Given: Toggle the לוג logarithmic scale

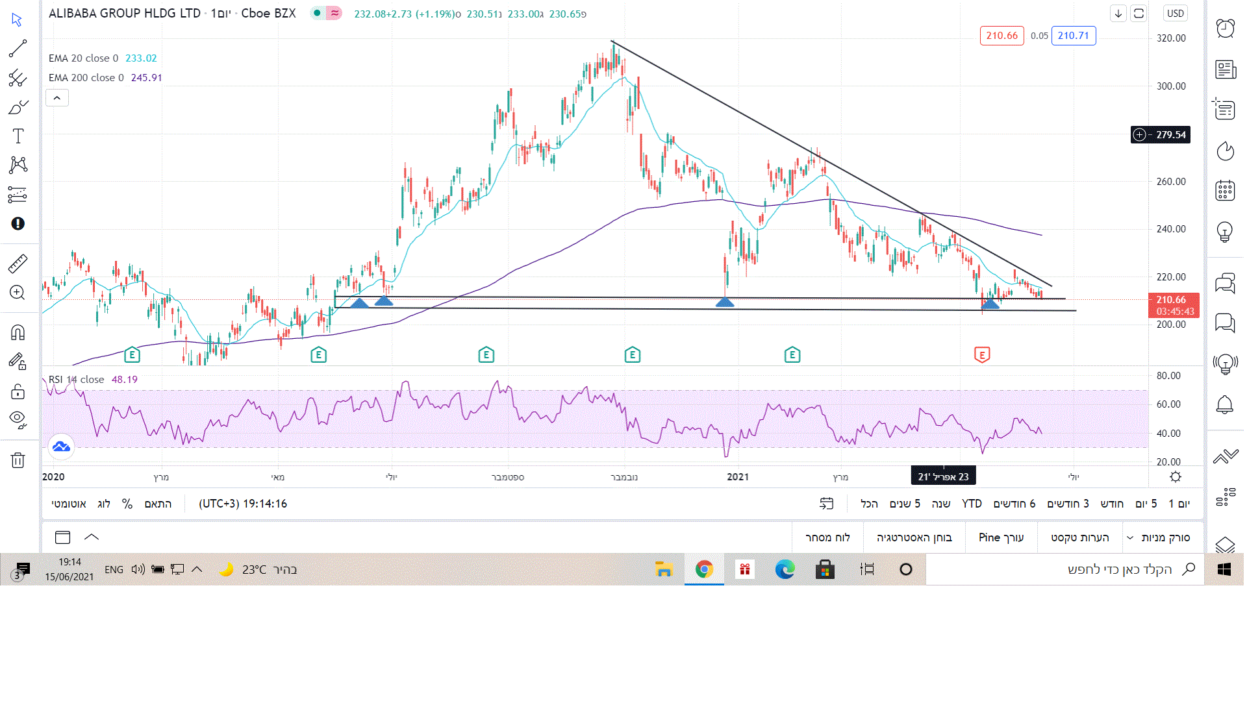Looking at the screenshot, I should pyautogui.click(x=104, y=504).
